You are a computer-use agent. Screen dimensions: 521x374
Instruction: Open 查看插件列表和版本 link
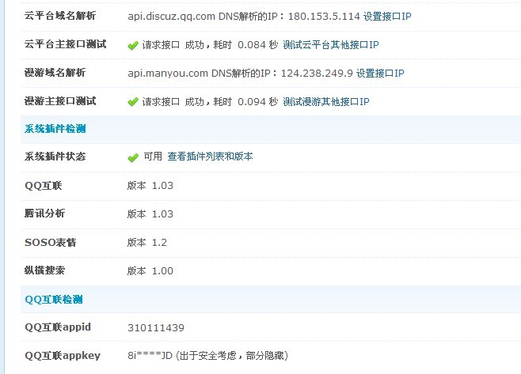(x=210, y=157)
